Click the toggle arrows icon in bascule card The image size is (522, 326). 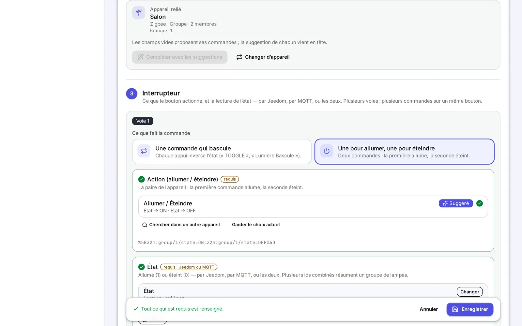pyautogui.click(x=144, y=151)
